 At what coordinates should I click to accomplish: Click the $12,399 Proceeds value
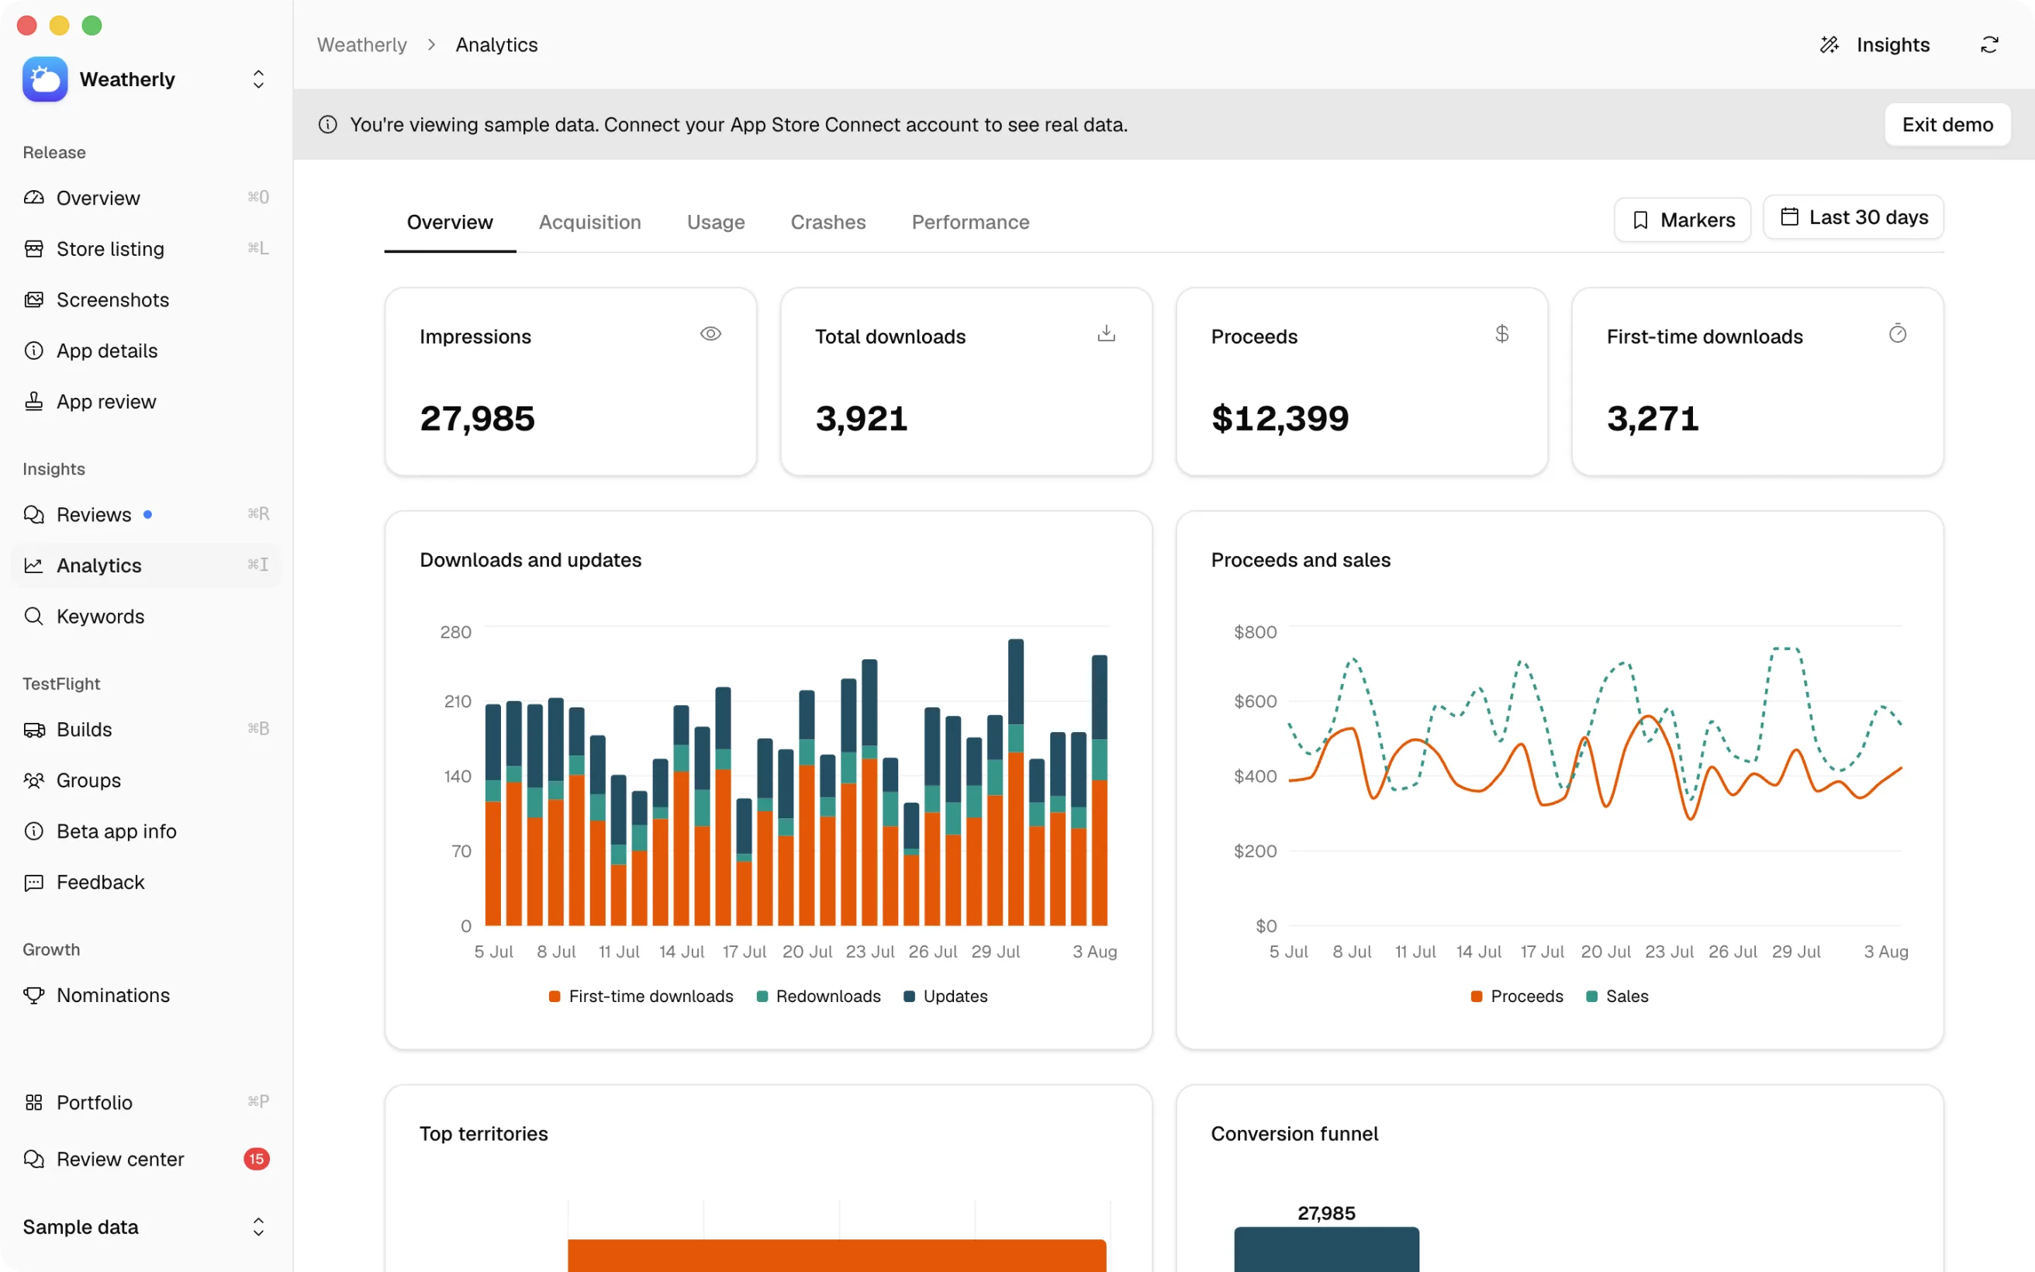[1280, 418]
